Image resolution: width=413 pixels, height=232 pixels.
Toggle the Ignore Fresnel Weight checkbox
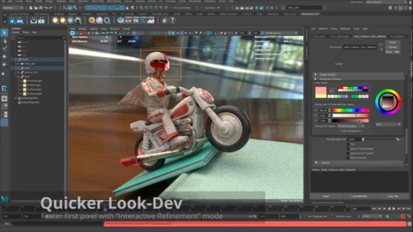click(348, 149)
